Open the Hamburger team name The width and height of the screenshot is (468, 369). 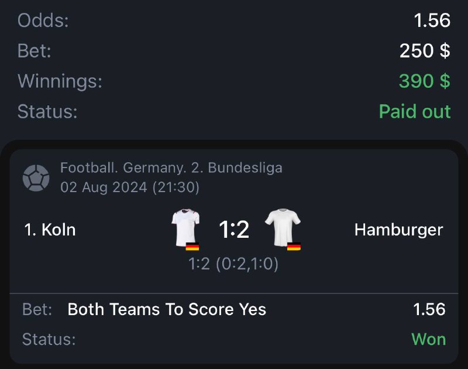coord(398,230)
